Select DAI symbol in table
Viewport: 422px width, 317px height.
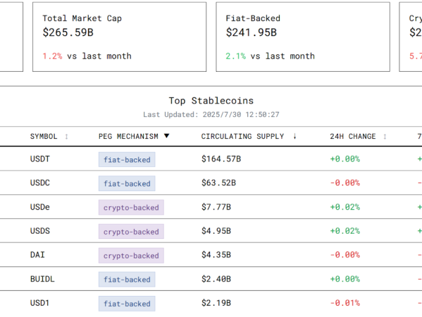[x=37, y=255]
